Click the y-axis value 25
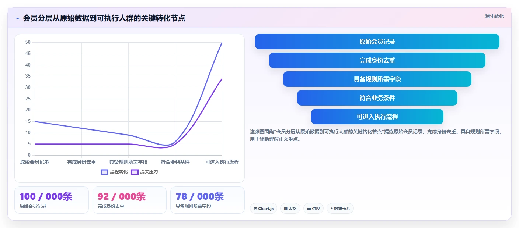Screen dimensions: 519x228 pyautogui.click(x=28, y=99)
